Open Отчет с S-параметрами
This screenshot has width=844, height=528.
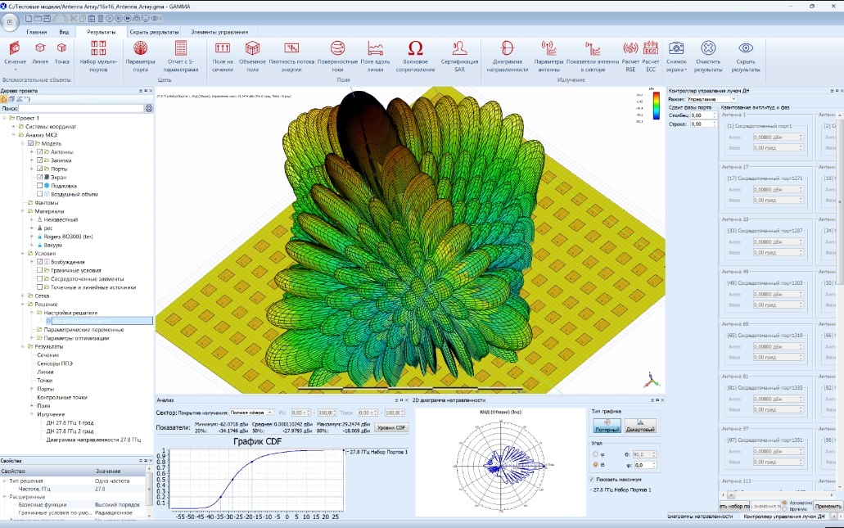click(181, 49)
